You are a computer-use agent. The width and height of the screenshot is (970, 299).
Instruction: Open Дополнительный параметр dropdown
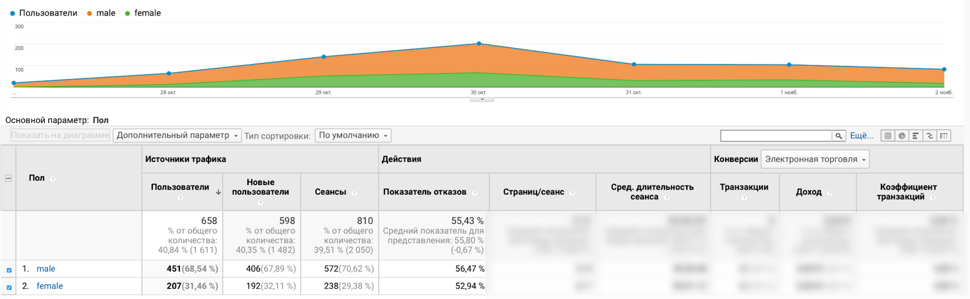pyautogui.click(x=177, y=136)
